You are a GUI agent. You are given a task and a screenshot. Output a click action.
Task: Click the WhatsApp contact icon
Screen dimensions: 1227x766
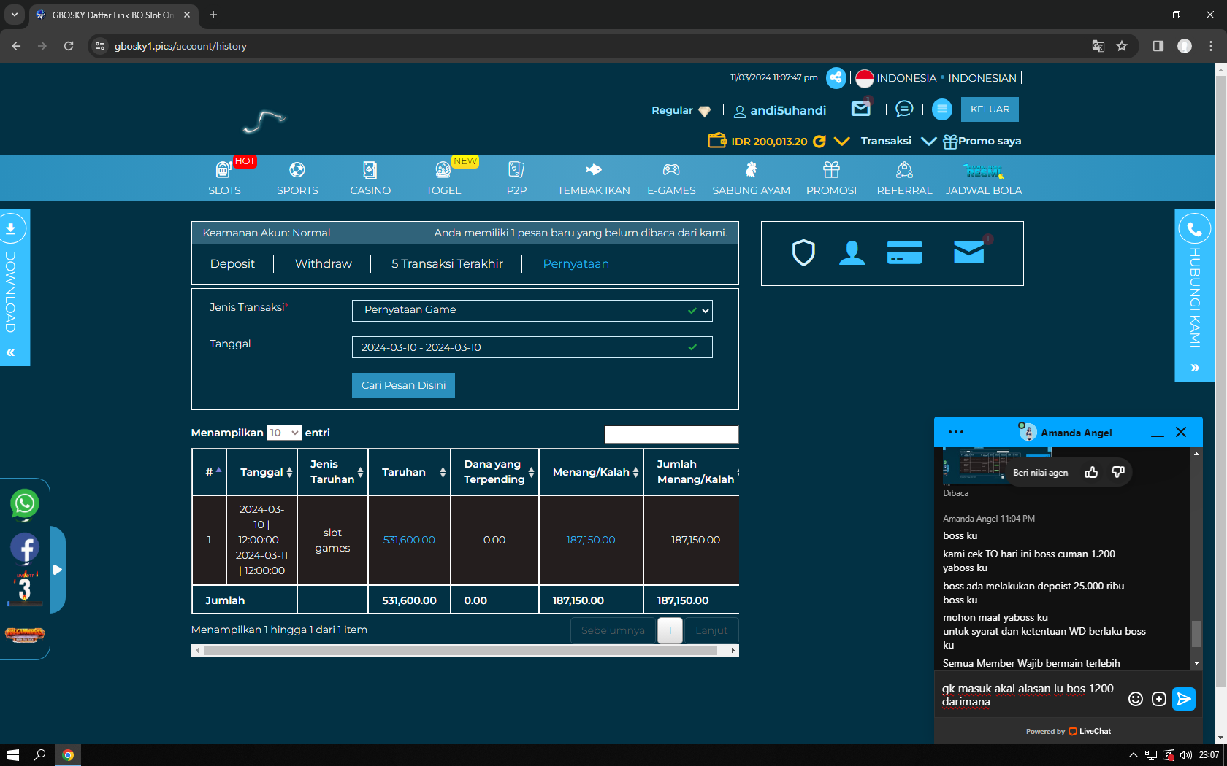(x=25, y=504)
